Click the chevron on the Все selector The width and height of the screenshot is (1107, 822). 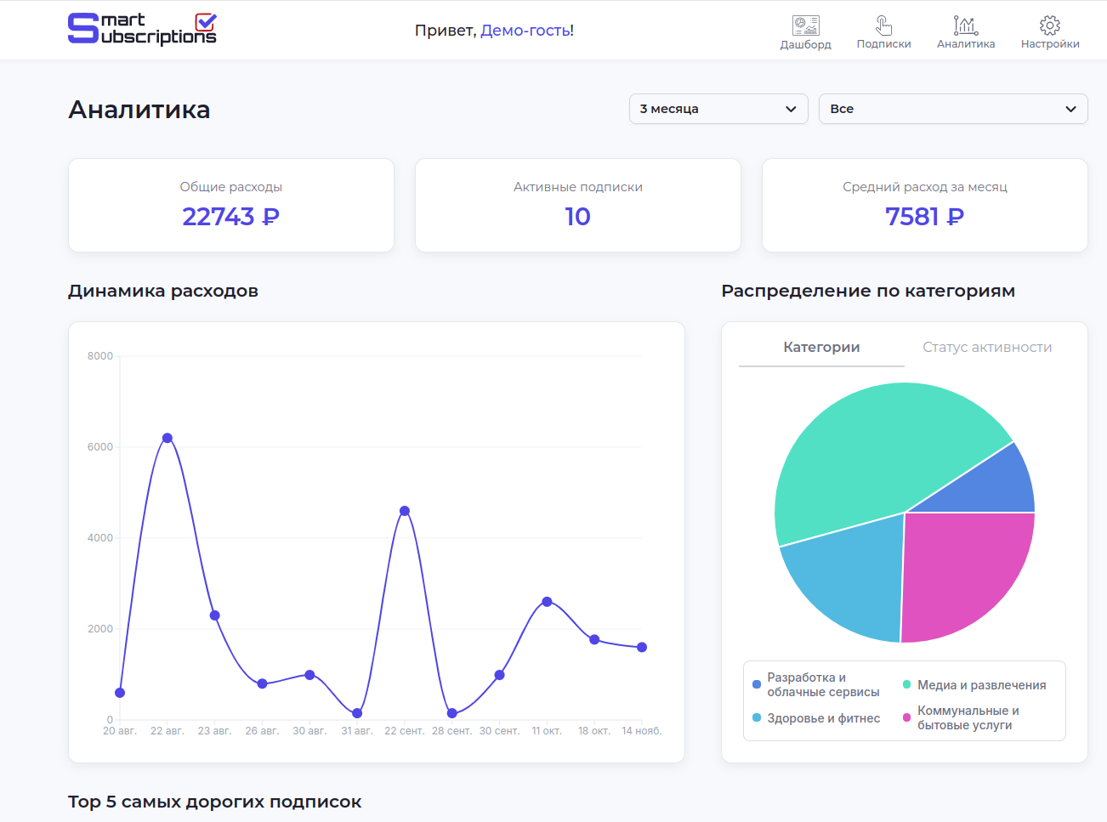pos(1071,109)
